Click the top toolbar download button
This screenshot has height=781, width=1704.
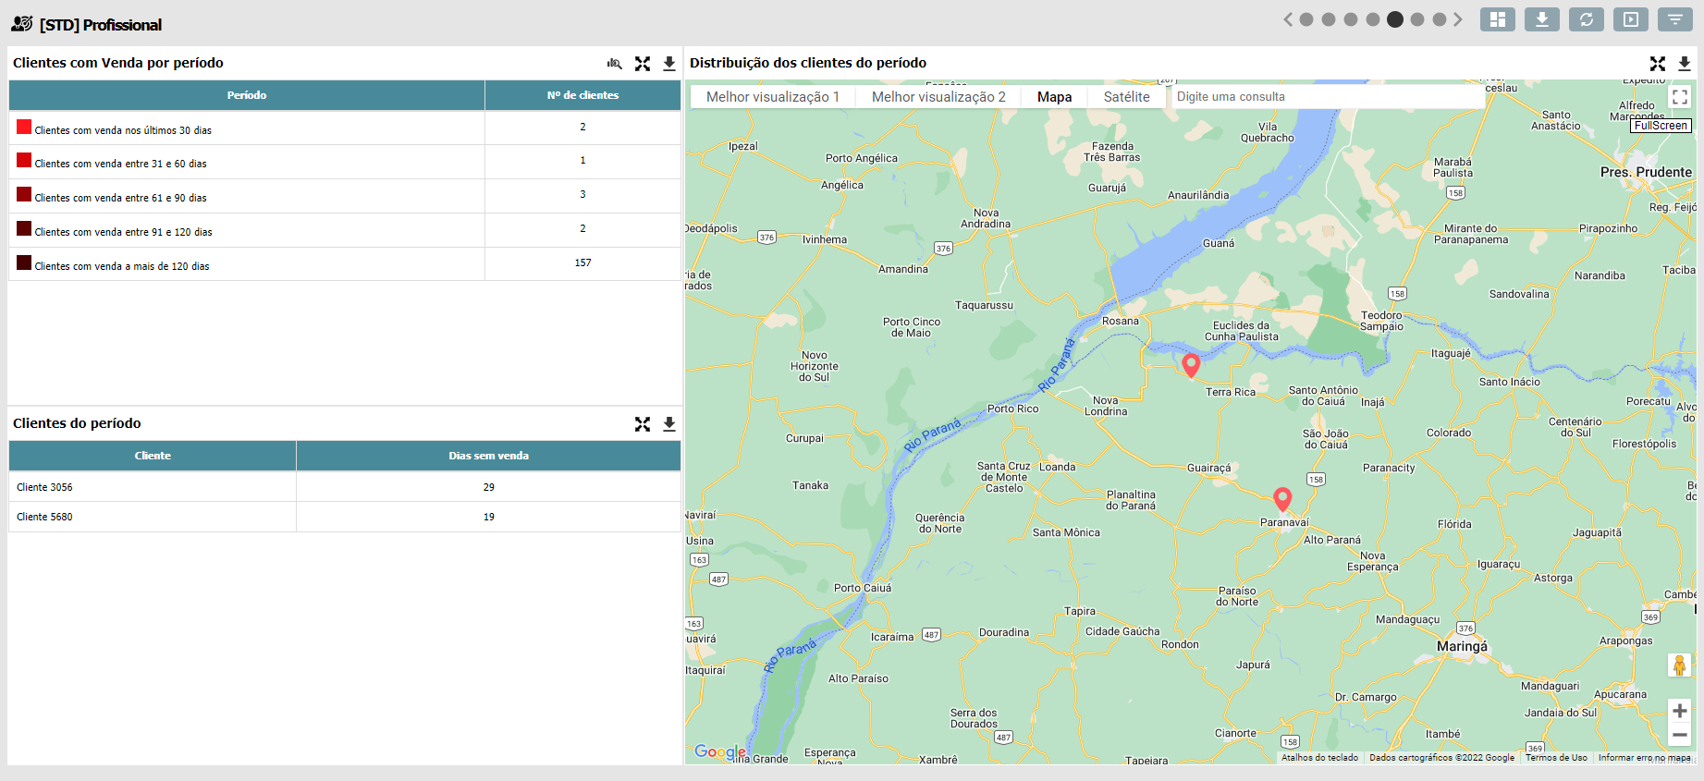click(1542, 19)
